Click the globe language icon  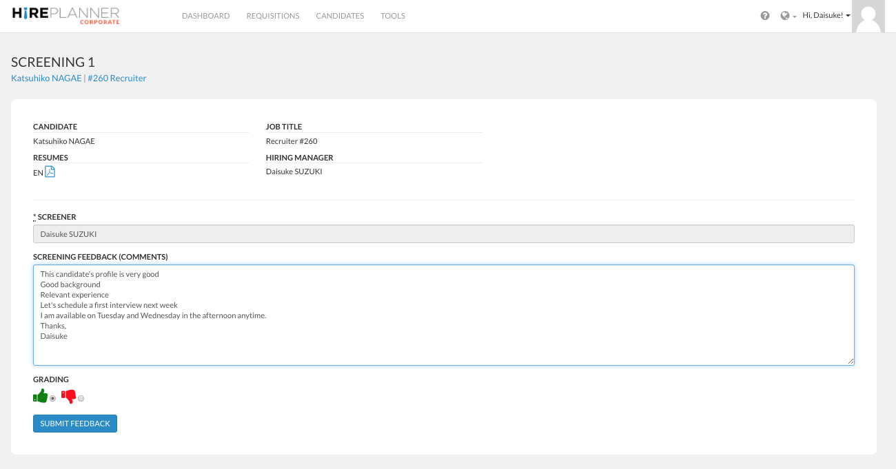tap(784, 16)
